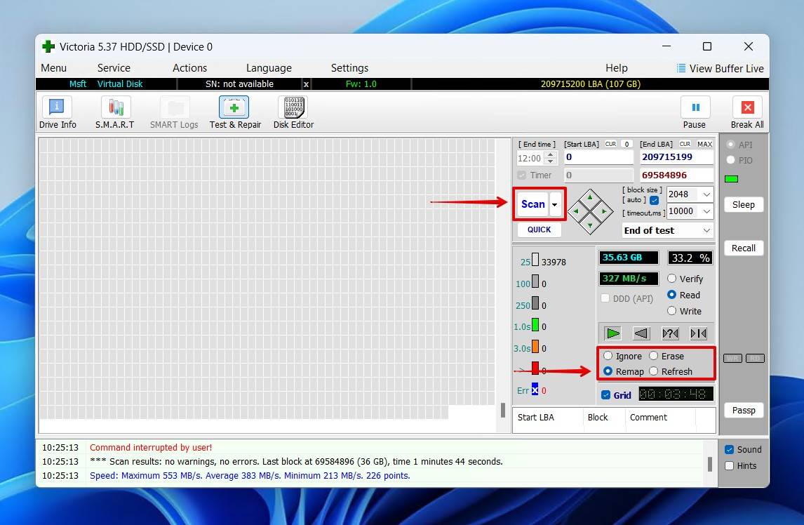
Task: Click the green play forward scan button
Action: pos(612,333)
